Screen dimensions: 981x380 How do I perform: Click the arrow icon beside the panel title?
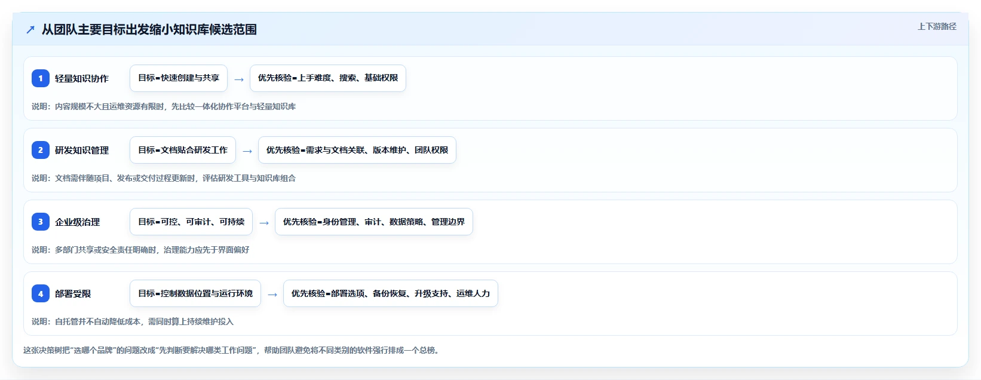30,30
